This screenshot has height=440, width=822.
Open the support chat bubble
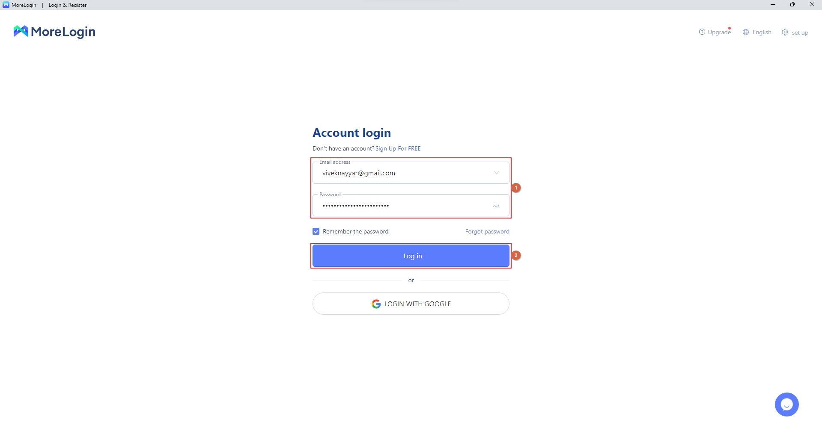coord(787,405)
